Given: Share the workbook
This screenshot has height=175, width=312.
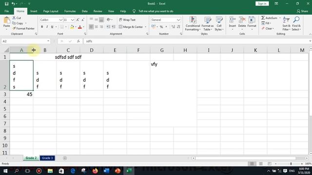Looking at the screenshot, I should pos(302,11).
